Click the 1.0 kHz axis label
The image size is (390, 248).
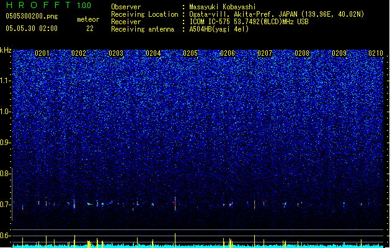click(x=5, y=112)
